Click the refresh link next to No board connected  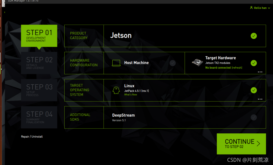(237, 68)
